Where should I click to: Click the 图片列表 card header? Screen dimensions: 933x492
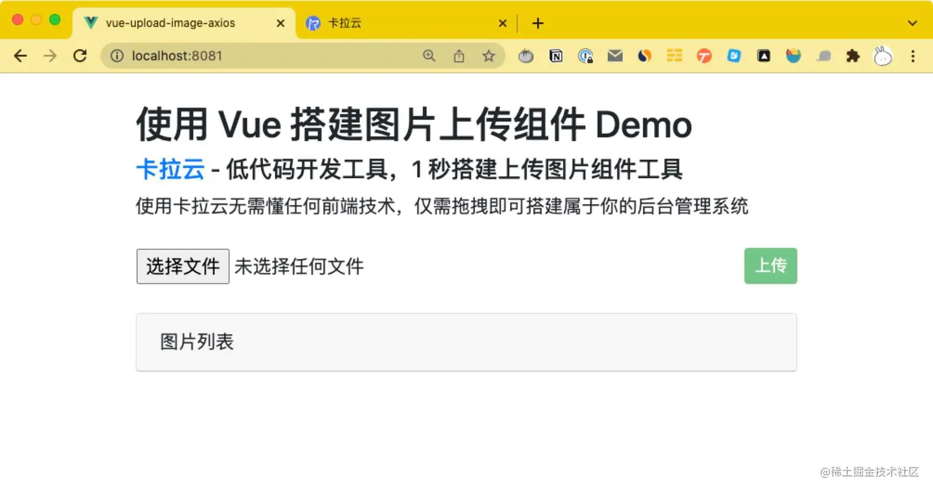tap(466, 342)
